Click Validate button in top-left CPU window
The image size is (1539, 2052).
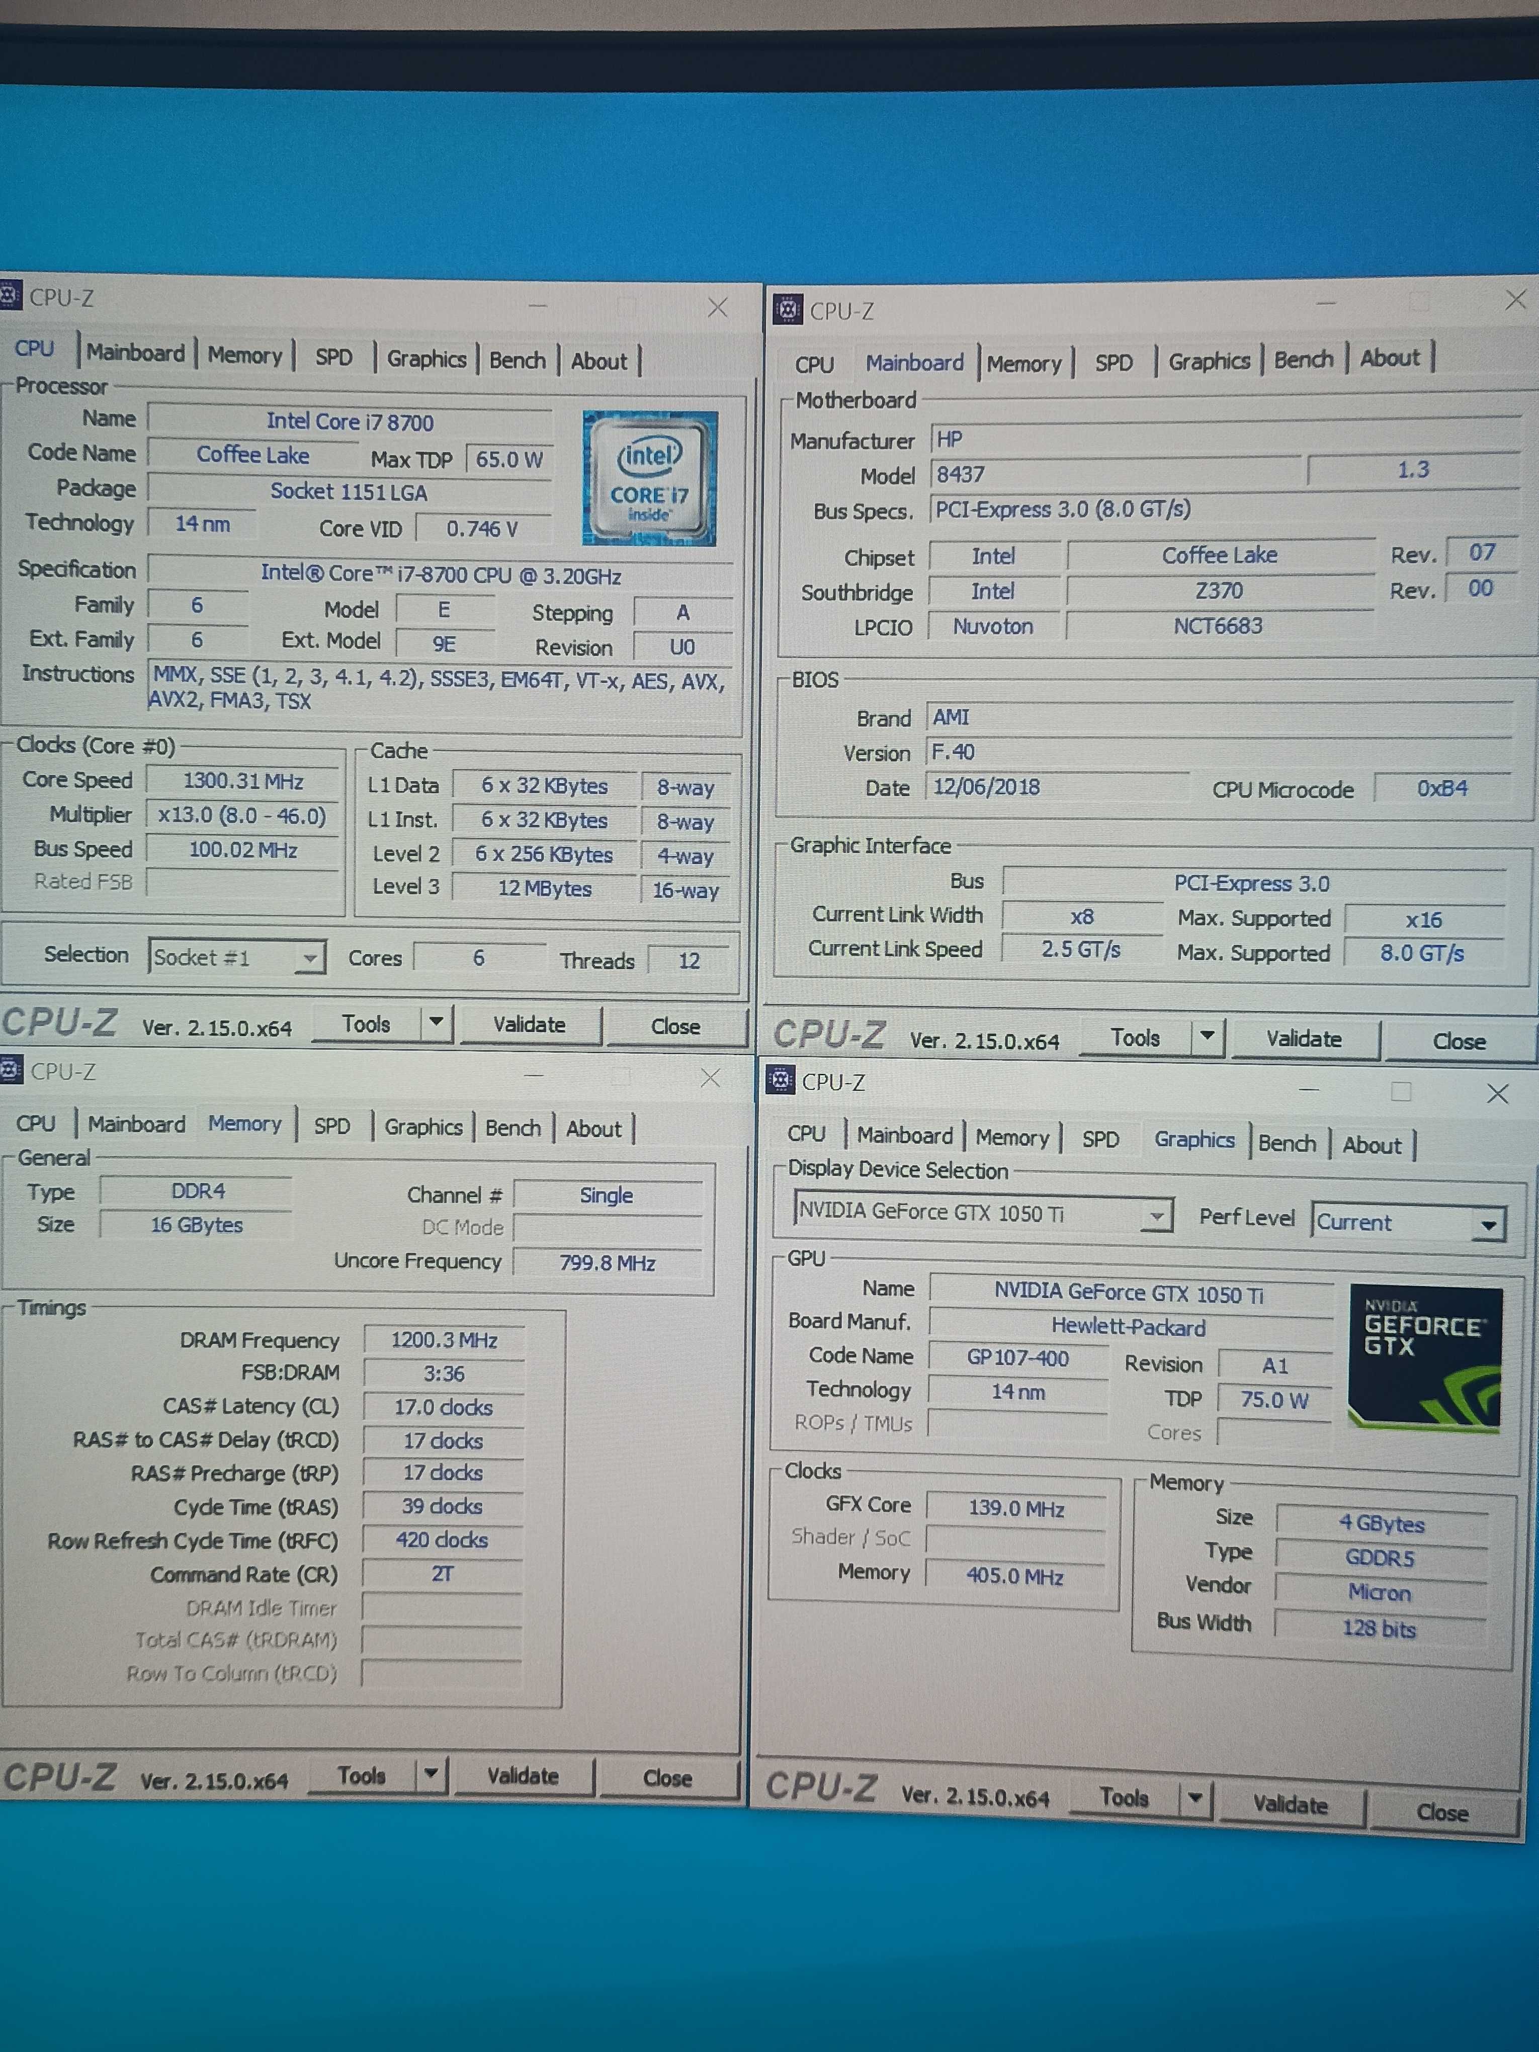530,1025
